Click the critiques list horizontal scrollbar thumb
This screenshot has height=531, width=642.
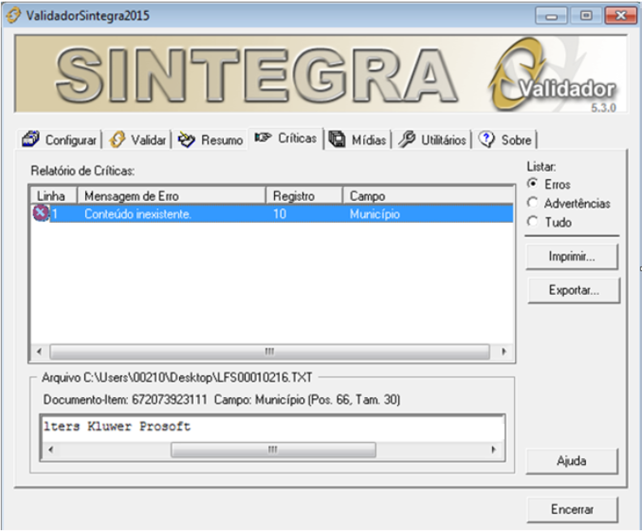click(269, 352)
